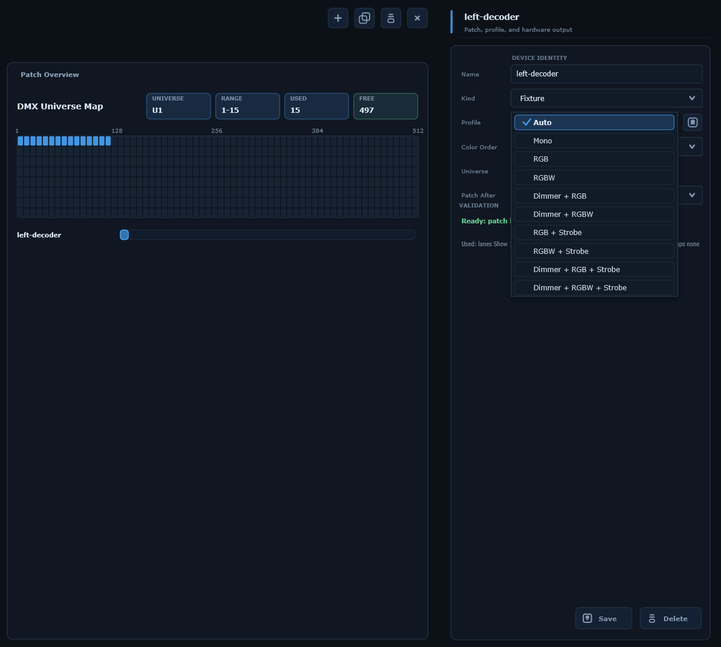The height and width of the screenshot is (647, 721).
Task: Click the UNIVERSE U1 stat card
Action: 179,106
